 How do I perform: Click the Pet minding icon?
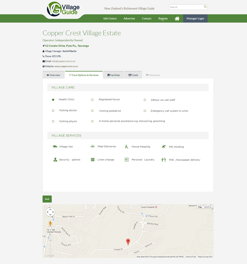[164, 146]
